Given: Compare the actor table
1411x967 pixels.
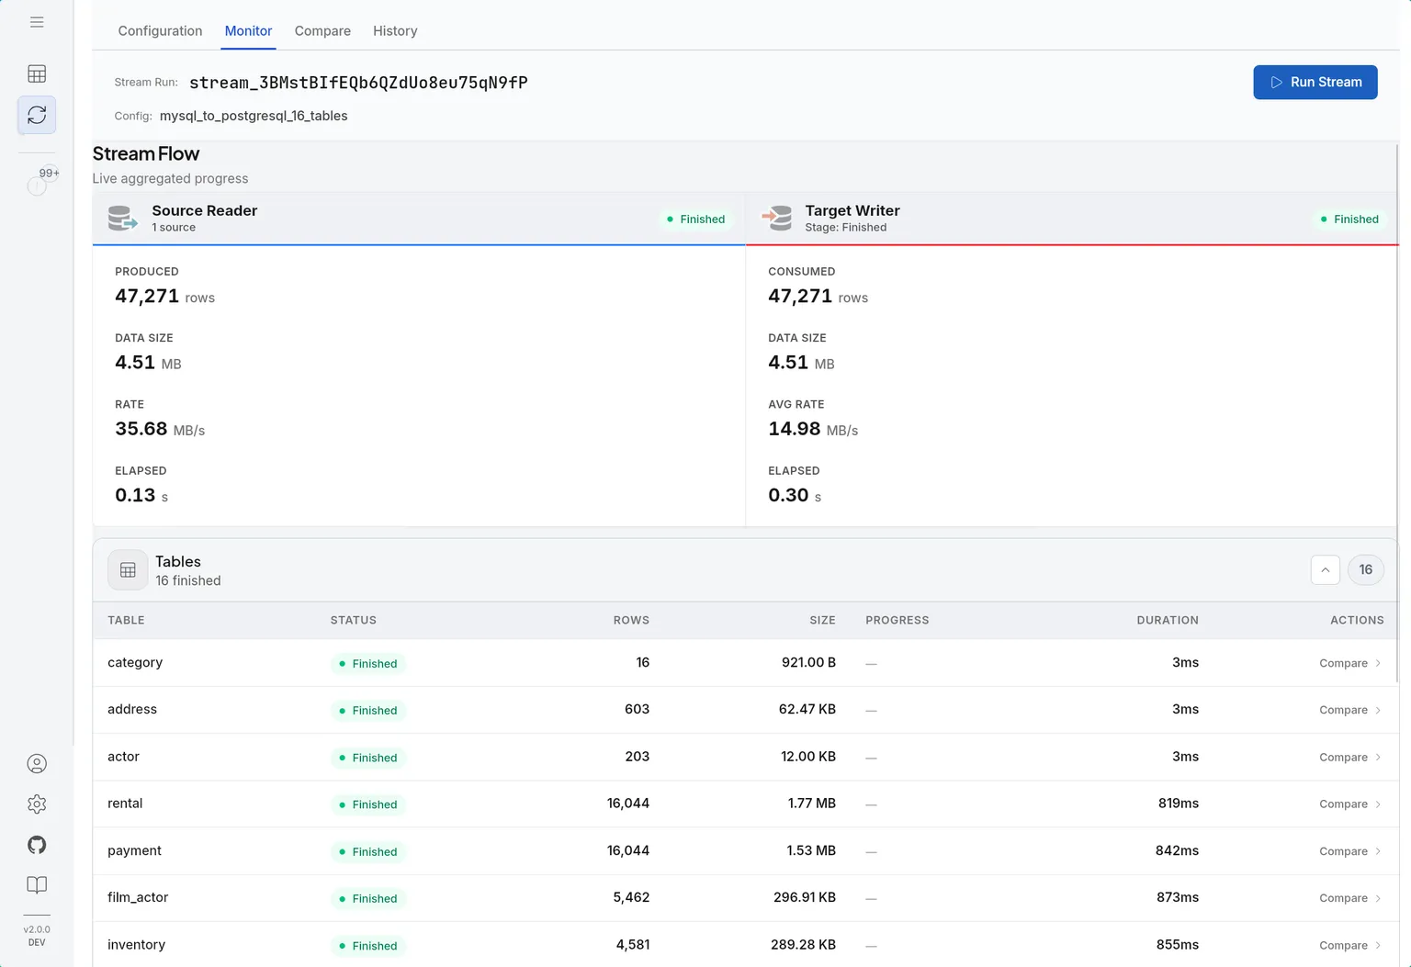Looking at the screenshot, I should click(1349, 758).
